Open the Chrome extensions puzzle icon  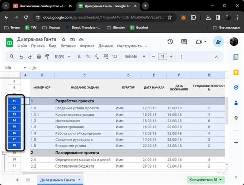pos(194,17)
